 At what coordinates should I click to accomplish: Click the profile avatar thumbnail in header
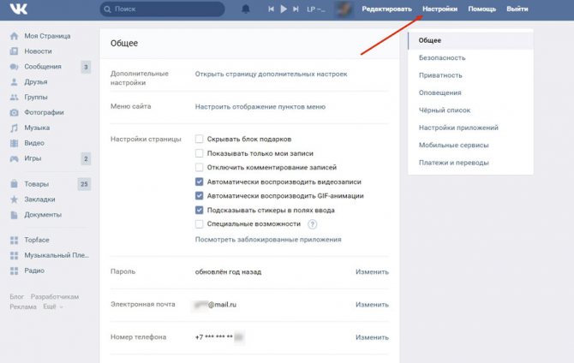click(x=344, y=9)
